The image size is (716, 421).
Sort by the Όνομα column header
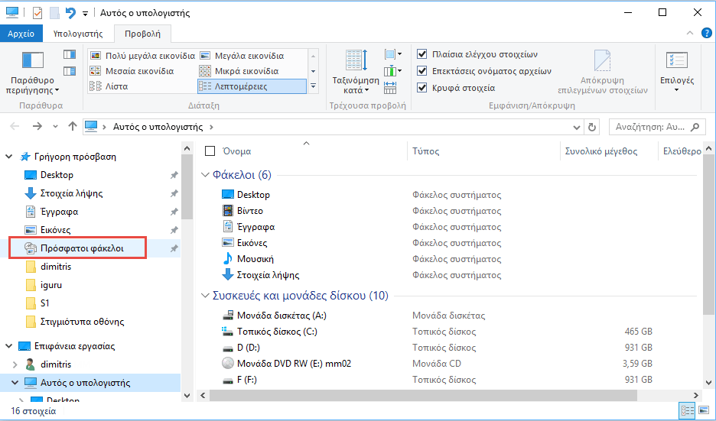tap(236, 151)
